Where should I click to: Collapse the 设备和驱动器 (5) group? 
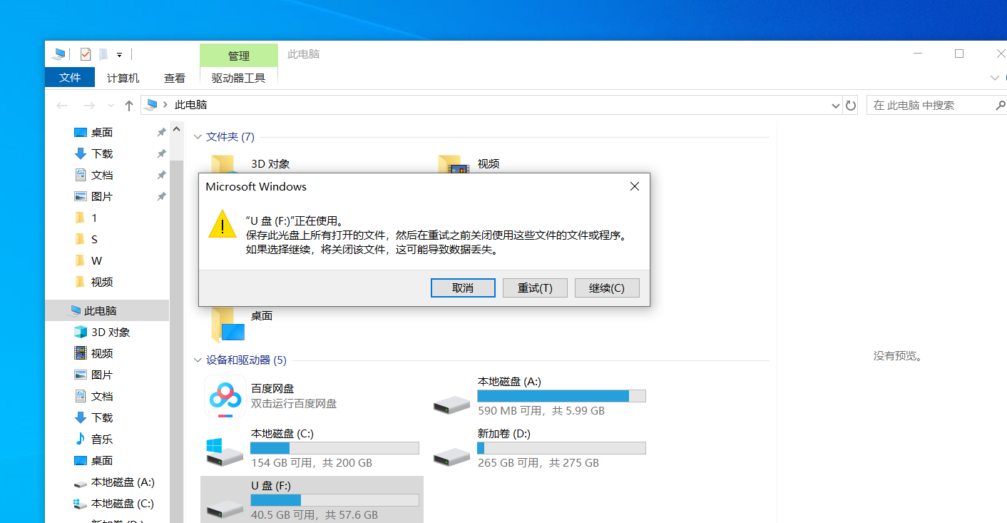198,360
